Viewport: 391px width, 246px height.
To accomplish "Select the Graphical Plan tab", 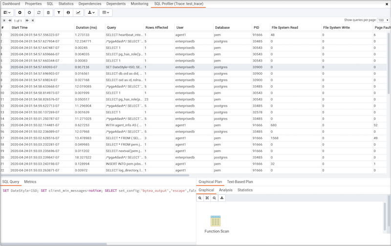I will pos(210,182).
